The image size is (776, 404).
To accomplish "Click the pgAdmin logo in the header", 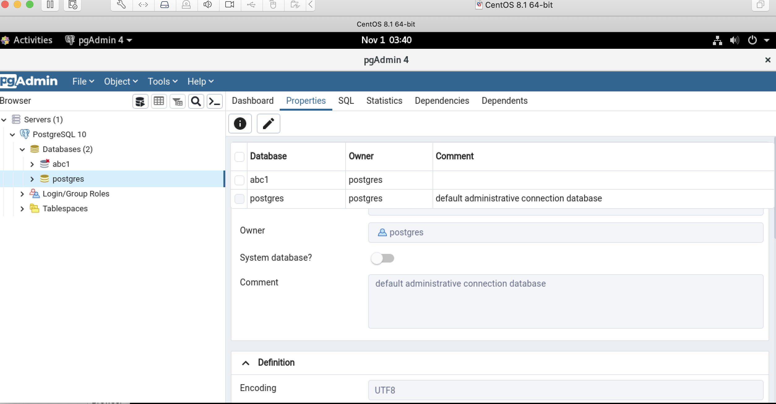I will point(29,81).
